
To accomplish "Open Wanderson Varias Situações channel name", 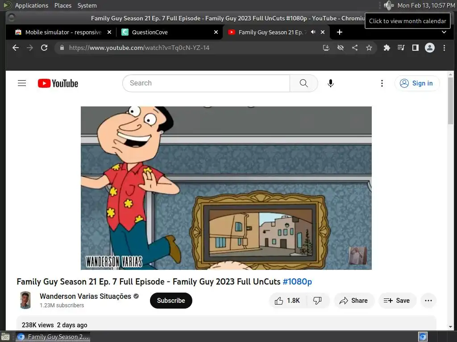I will [85, 296].
